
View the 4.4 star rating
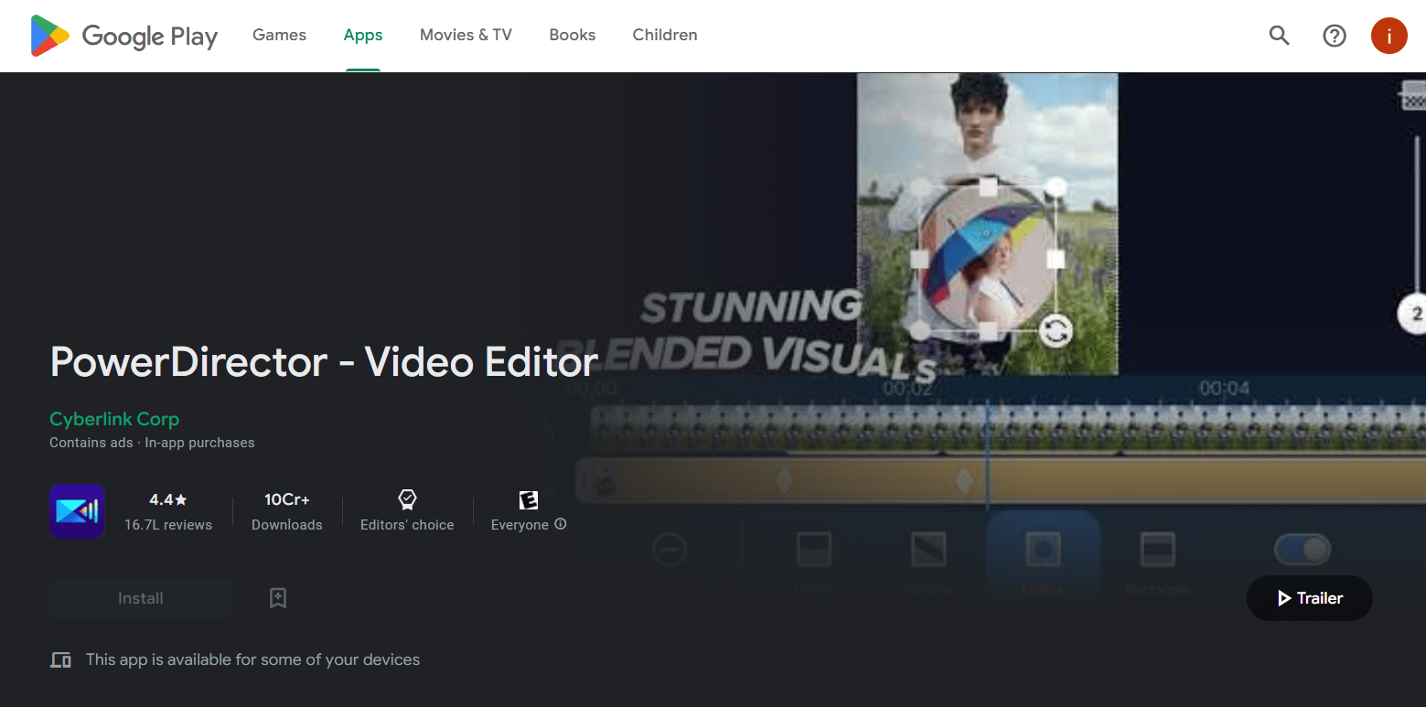point(168,499)
